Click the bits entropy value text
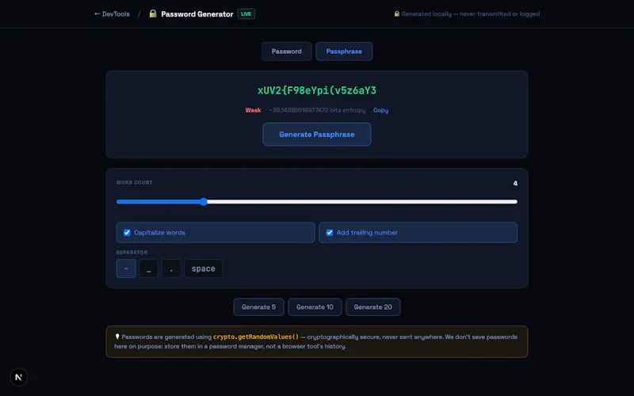Image resolution: width=634 pixels, height=396 pixels. [x=318, y=110]
